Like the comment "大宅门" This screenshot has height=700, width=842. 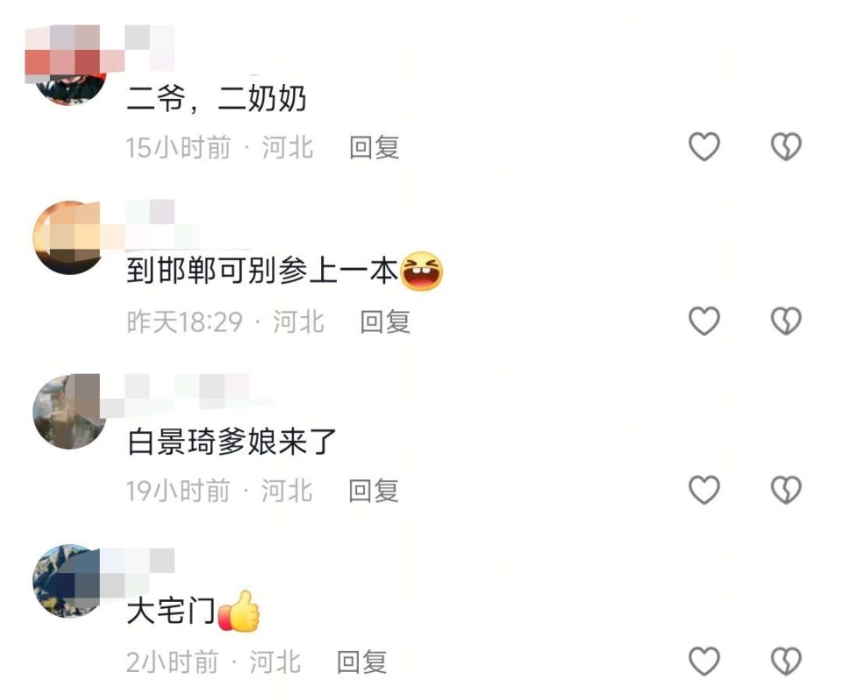coord(704,661)
